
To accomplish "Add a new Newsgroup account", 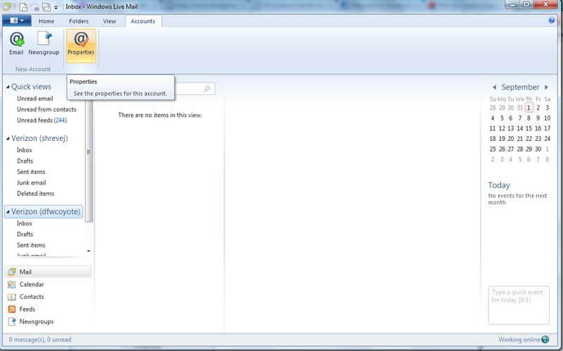I will coord(44,43).
